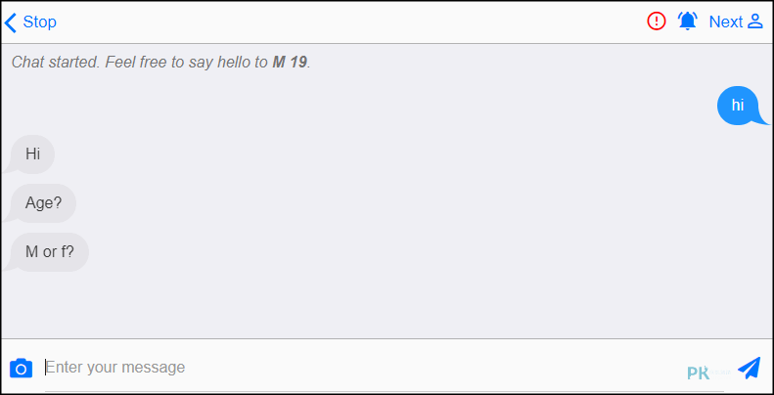Click the back chevron arrow icon
The image size is (774, 395).
pyautogui.click(x=11, y=22)
